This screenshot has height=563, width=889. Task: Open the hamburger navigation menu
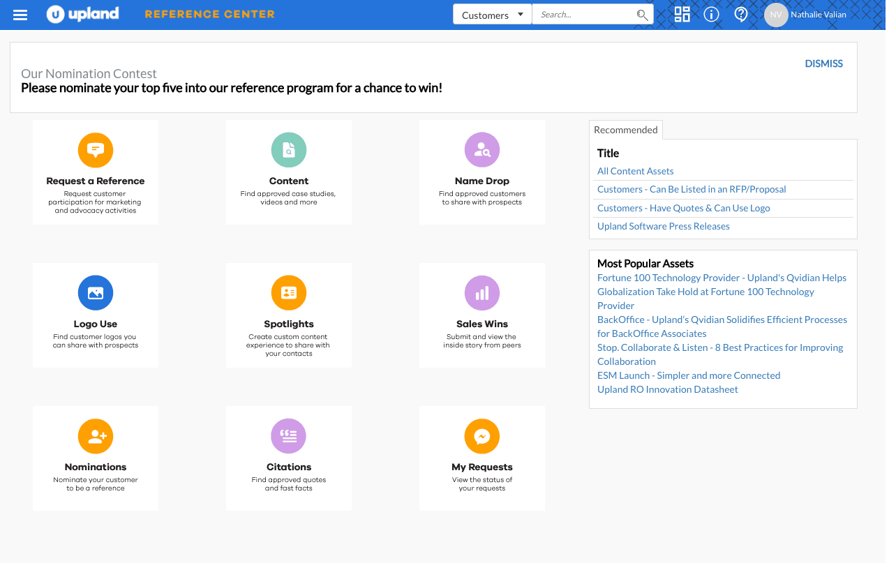(x=20, y=15)
